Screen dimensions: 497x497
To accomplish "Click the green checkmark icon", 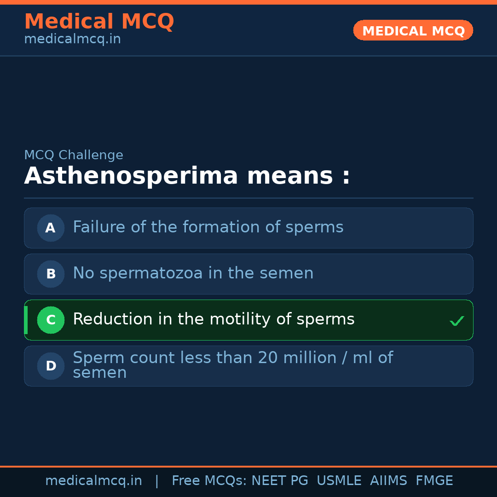I will [x=457, y=321].
